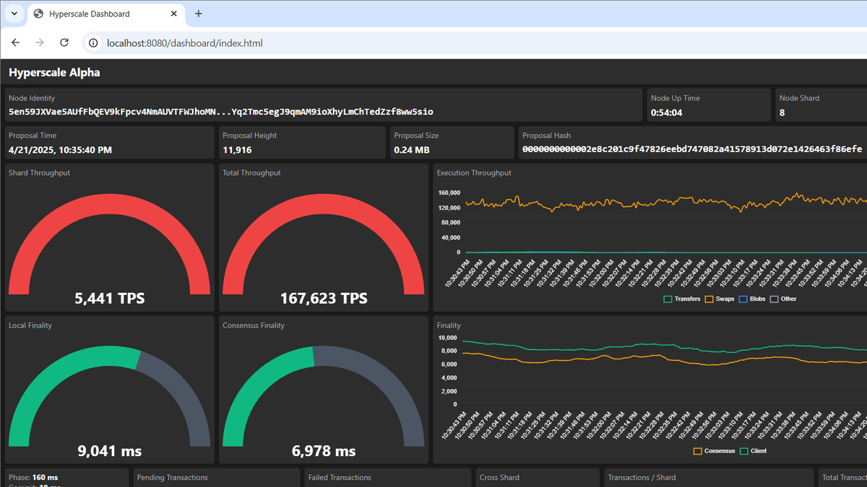Click the 167,623 TPS reading

324,298
